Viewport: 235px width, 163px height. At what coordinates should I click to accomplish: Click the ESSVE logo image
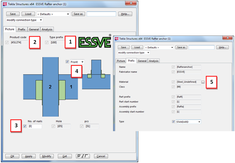[x=95, y=42]
